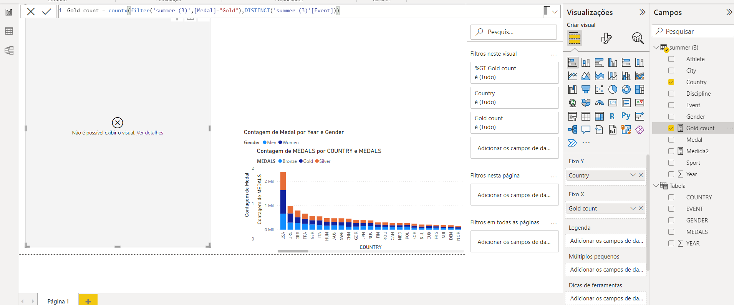
Task: Select the card (123) visual
Action: 613,103
